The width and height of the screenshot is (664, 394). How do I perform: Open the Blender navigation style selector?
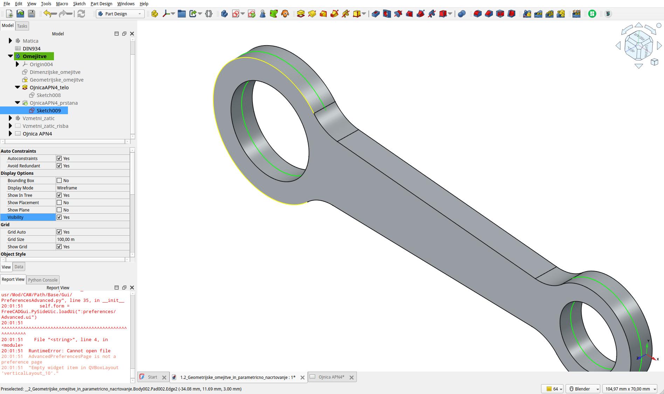click(583, 389)
